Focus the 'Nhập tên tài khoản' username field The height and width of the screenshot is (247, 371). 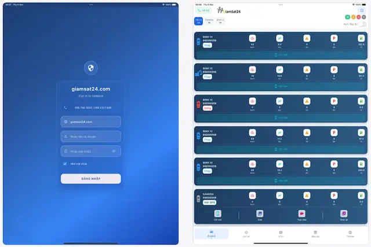(x=90, y=137)
